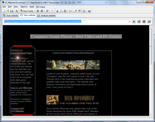155x122 pixels.
Task: Follow the Lands of Lore Kingdom link
Action: [63, 53]
